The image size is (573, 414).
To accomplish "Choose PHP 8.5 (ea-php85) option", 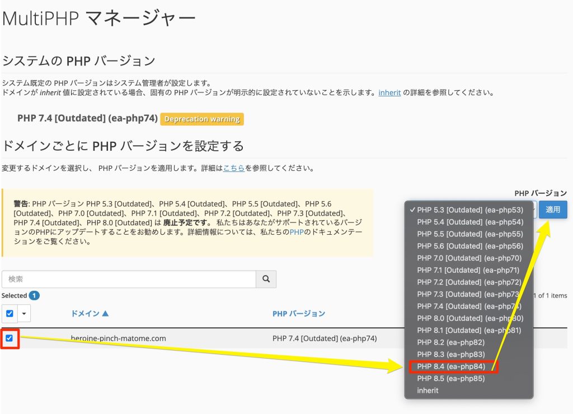I will [x=451, y=379].
